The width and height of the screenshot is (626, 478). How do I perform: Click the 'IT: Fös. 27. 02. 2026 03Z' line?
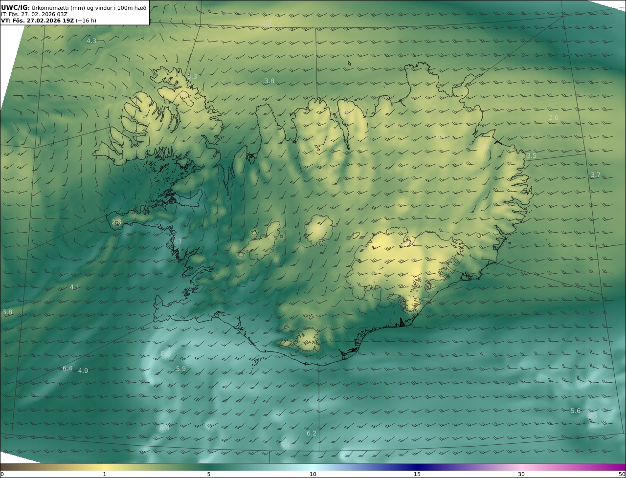(x=34, y=14)
